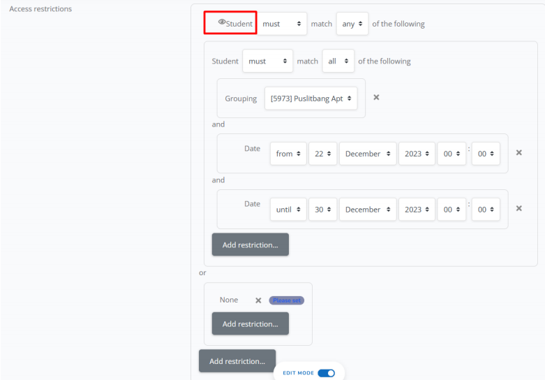
Task: Open the top-level 'must' dropdown
Action: (283, 24)
